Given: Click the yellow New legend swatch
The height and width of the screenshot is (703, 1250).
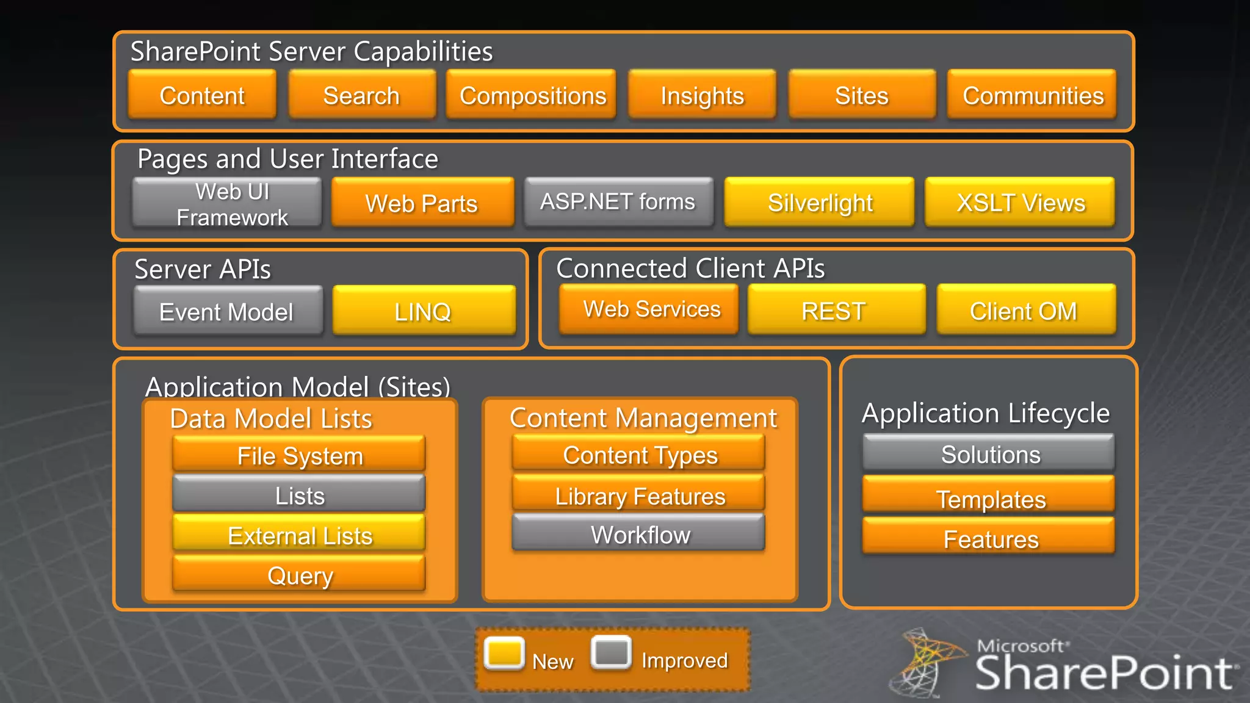Looking at the screenshot, I should [x=504, y=654].
